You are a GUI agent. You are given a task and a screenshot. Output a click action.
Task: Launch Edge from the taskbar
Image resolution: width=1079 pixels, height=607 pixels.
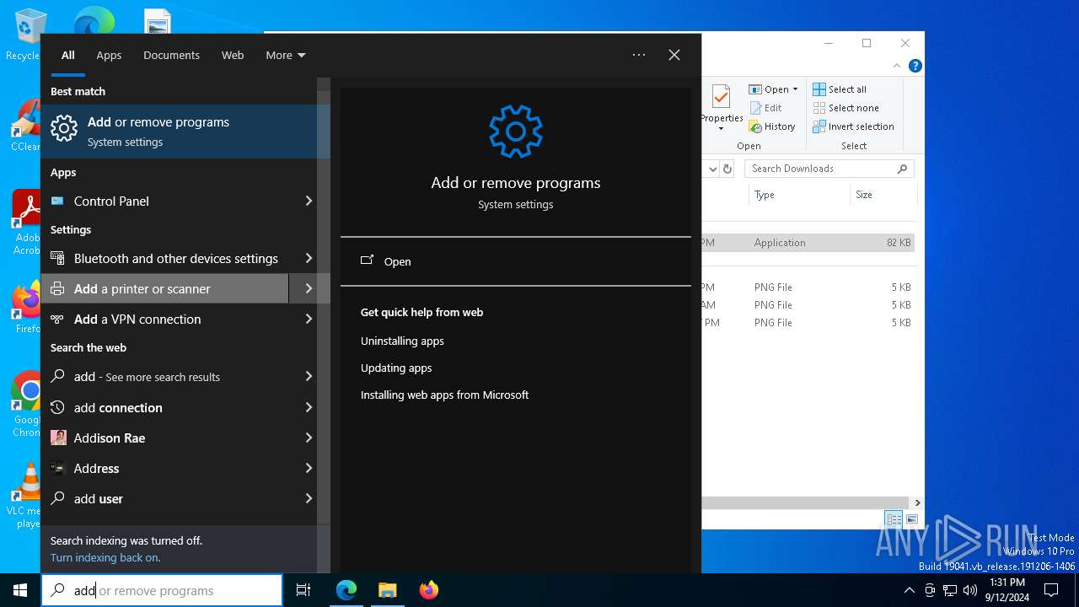coord(346,590)
